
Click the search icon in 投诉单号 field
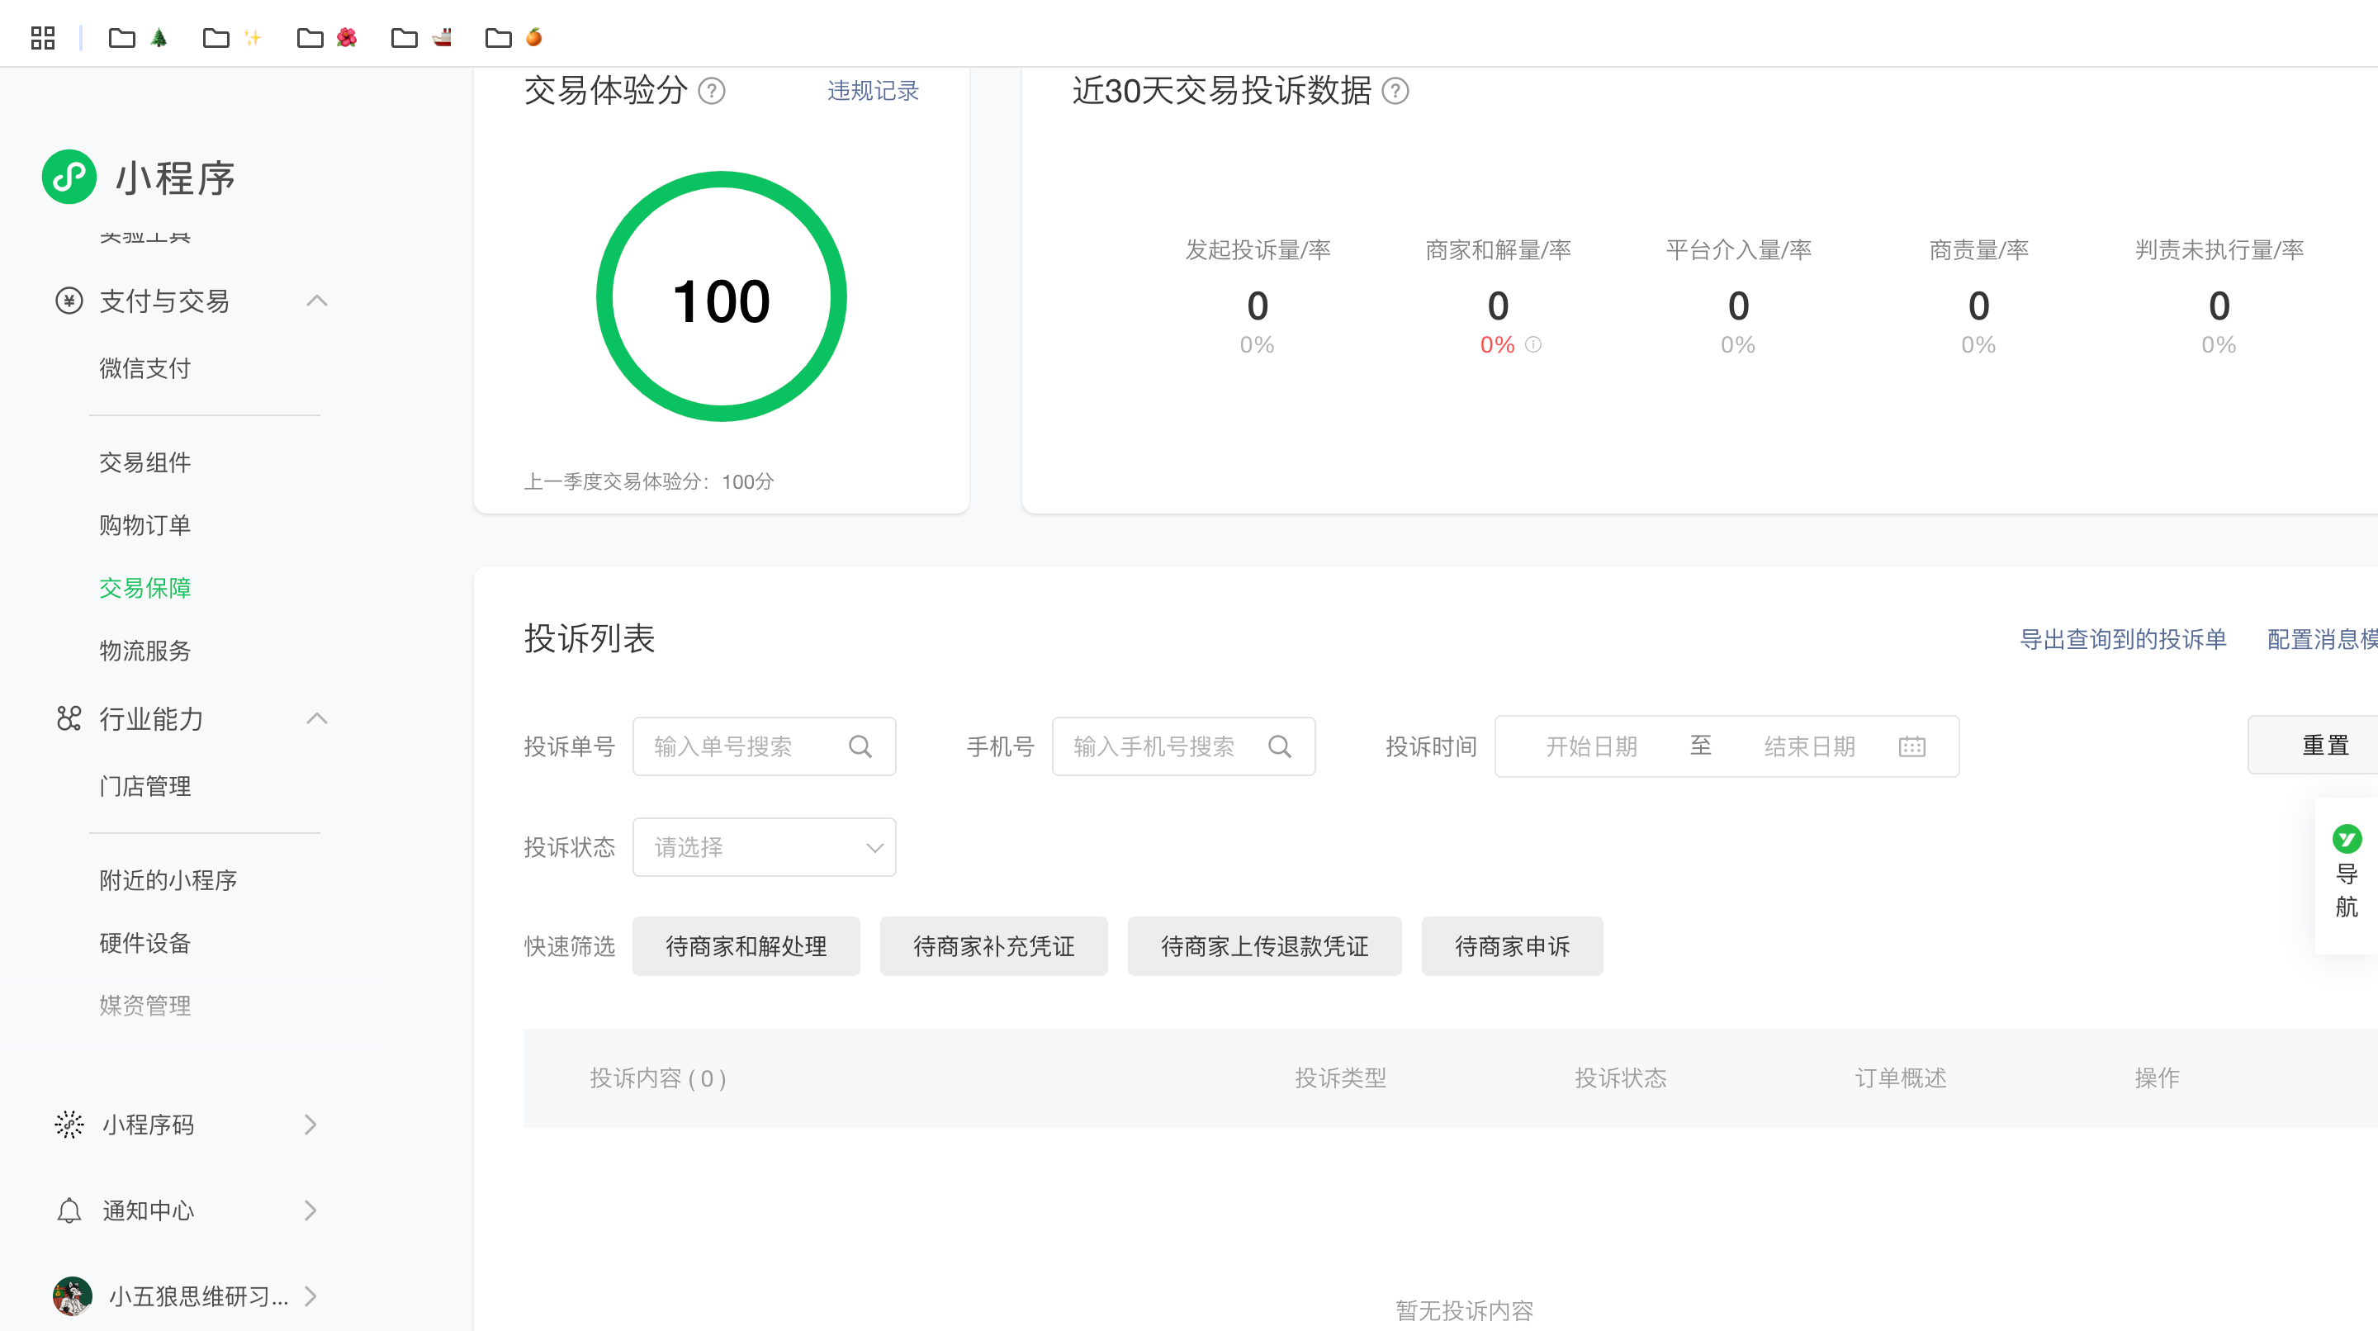point(860,746)
